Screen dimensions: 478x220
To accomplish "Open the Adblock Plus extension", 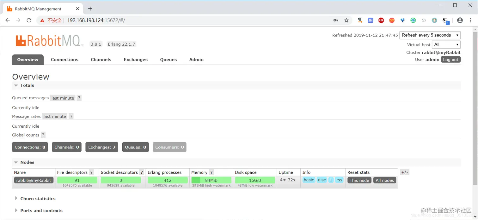I will pos(381,20).
